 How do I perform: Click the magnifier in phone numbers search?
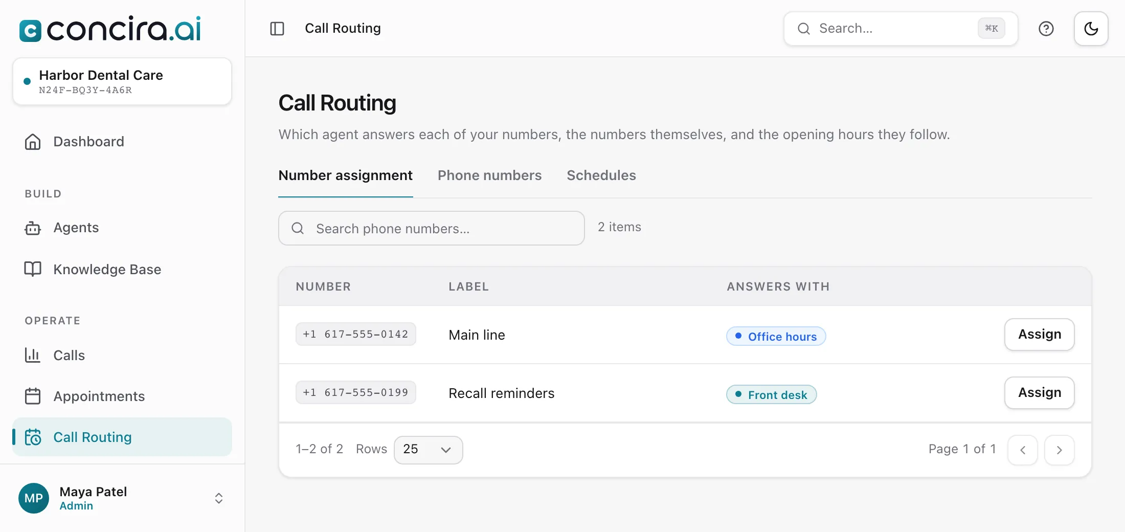(x=298, y=228)
